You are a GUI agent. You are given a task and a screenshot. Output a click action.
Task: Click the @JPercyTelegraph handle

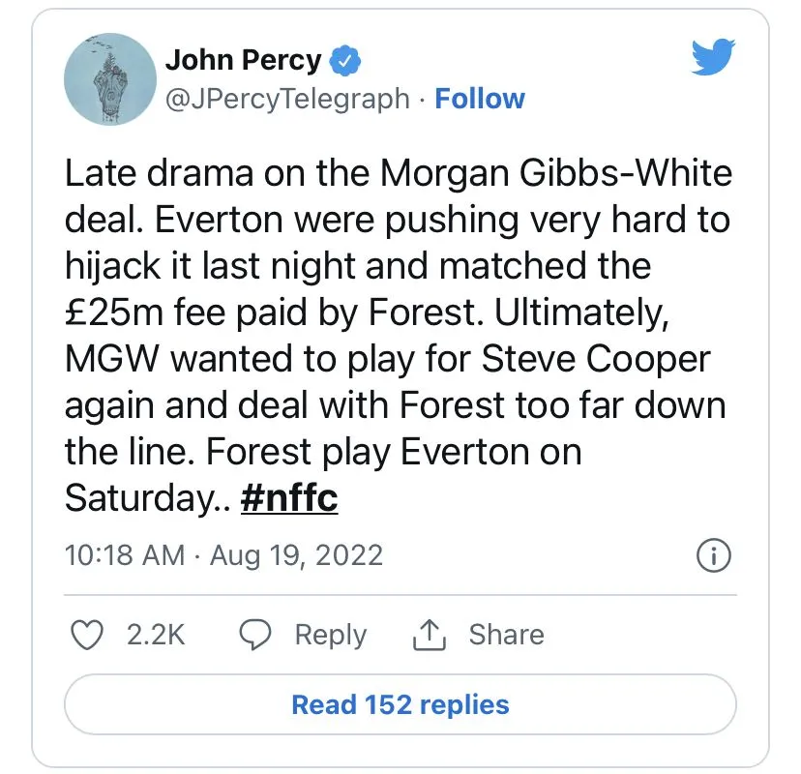click(287, 99)
